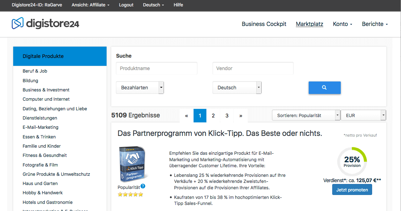Select category Fotografie & Film
Image resolution: width=401 pixels, height=211 pixels.
pos(40,165)
